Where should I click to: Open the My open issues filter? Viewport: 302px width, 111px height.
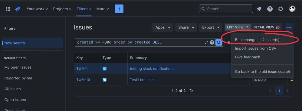pyautogui.click(x=18, y=67)
